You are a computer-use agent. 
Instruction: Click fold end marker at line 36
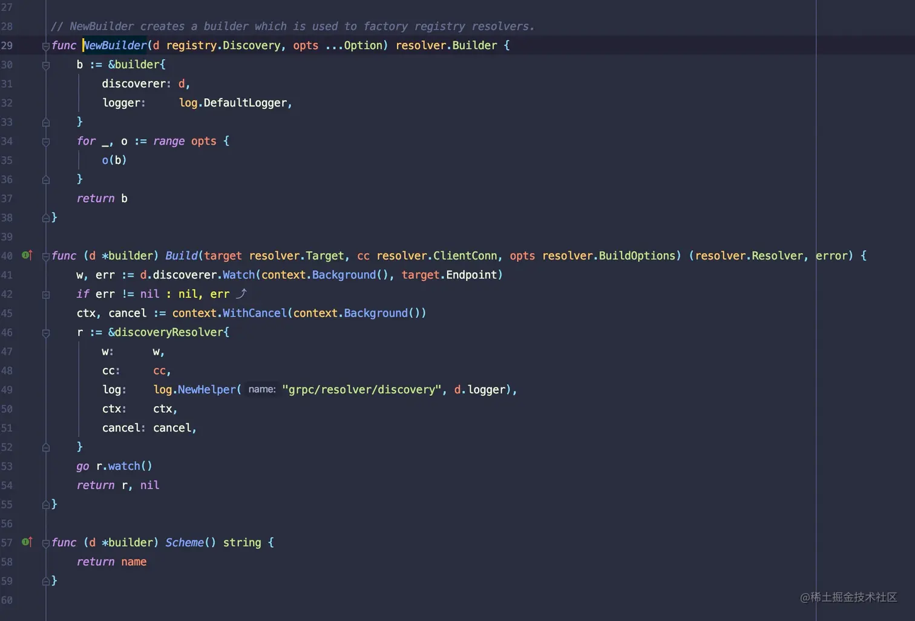[x=46, y=180]
